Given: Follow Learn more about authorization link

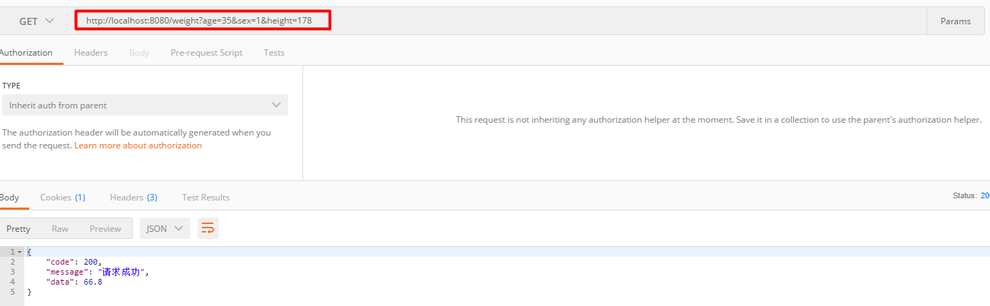Looking at the screenshot, I should [x=138, y=146].
